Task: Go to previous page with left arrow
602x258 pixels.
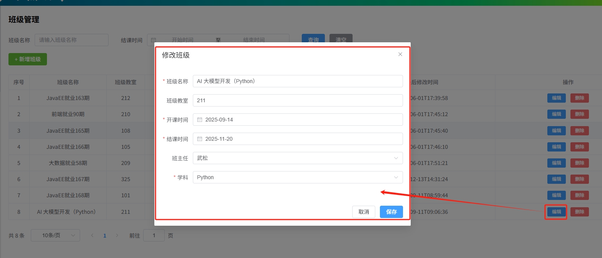Action: 92,235
